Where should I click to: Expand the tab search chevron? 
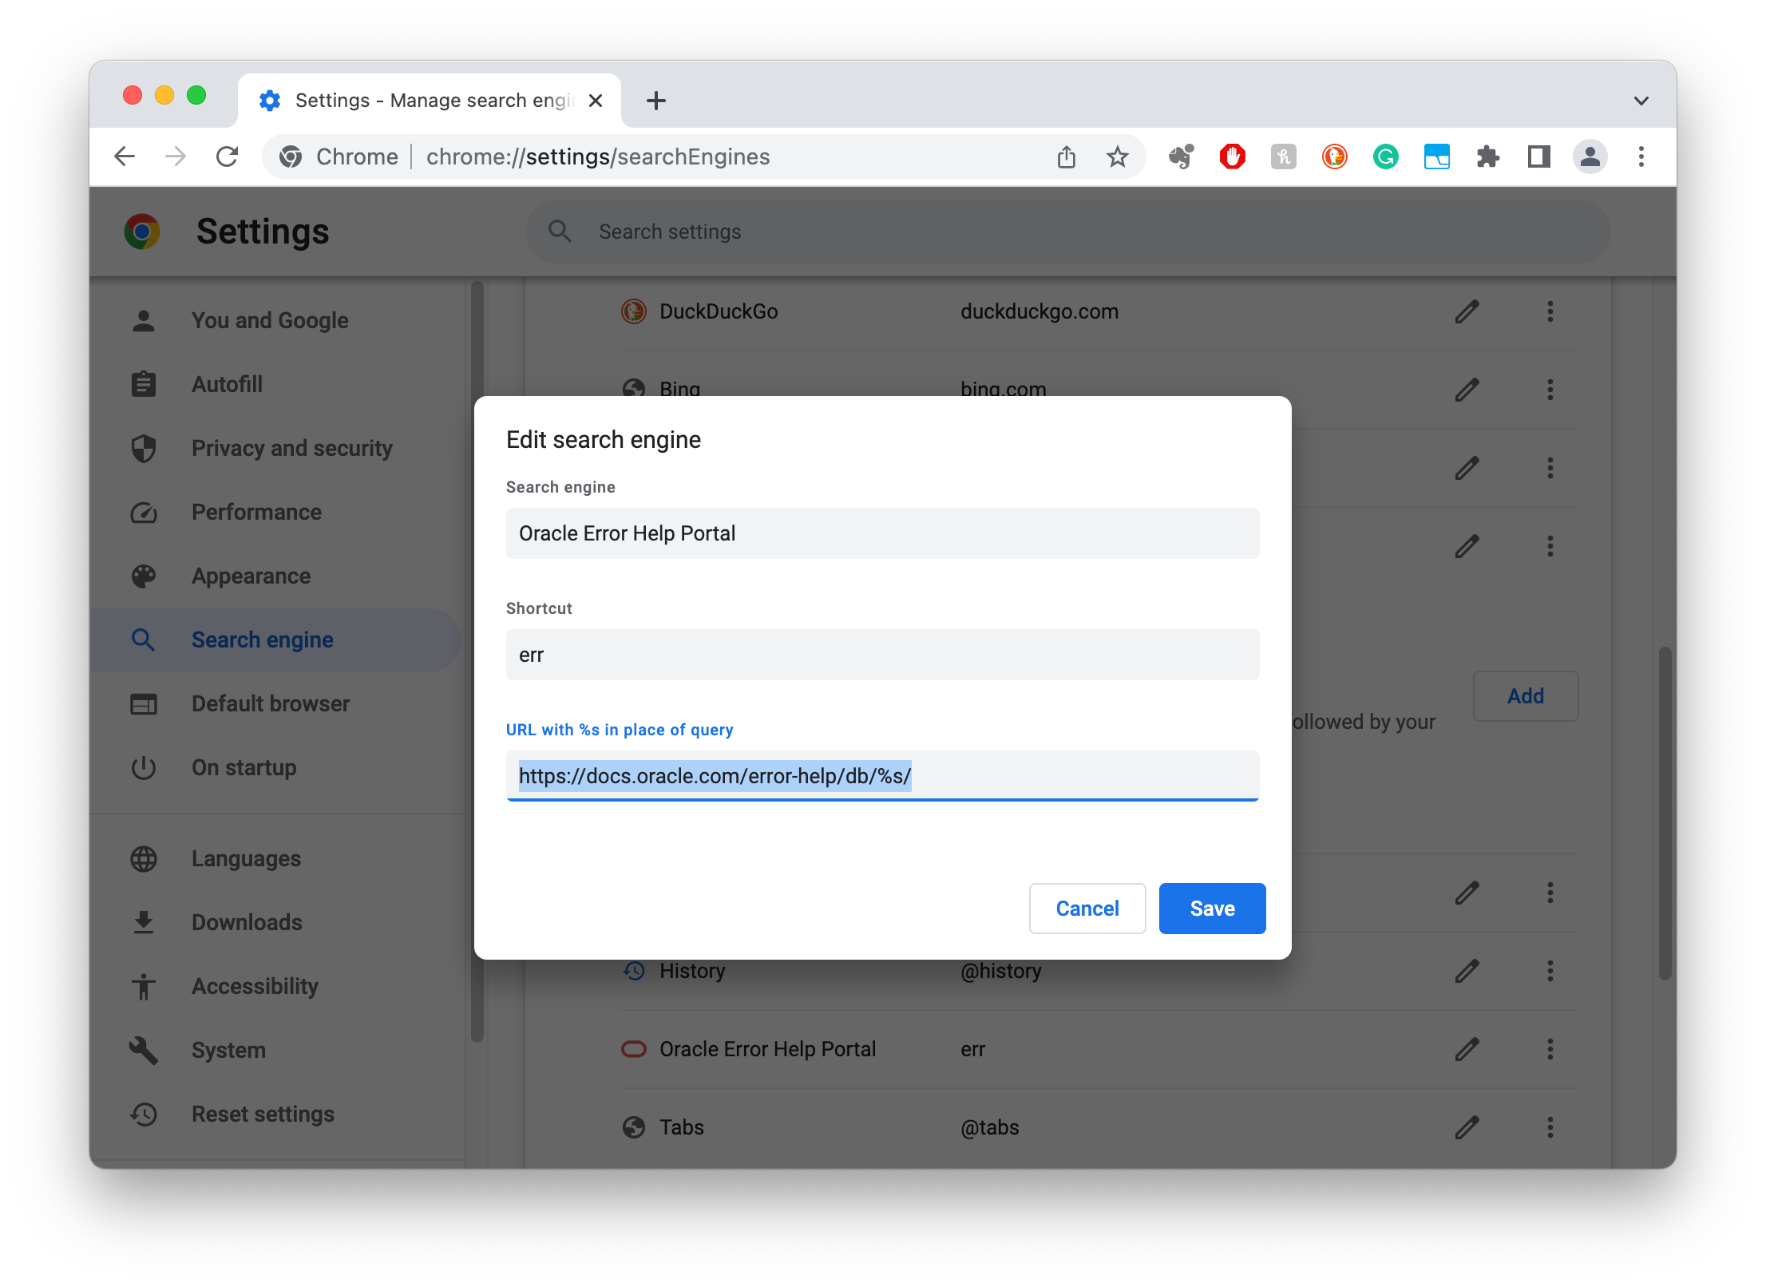point(1641,100)
